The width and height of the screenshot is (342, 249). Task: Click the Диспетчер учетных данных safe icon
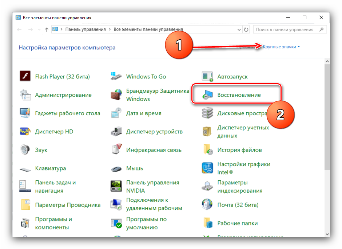point(207,131)
